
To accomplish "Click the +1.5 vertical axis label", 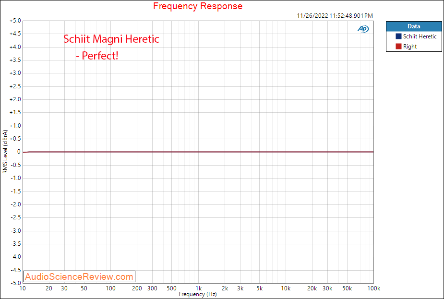I will [x=15, y=112].
